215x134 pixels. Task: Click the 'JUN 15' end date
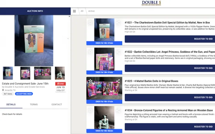[x=61, y=87]
